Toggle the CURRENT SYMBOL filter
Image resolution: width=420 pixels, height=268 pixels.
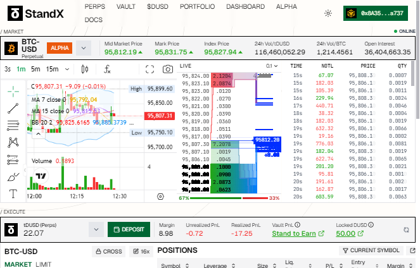pos(371,250)
